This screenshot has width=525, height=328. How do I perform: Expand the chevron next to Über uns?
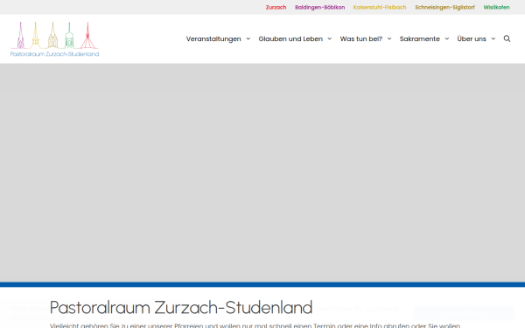point(493,38)
